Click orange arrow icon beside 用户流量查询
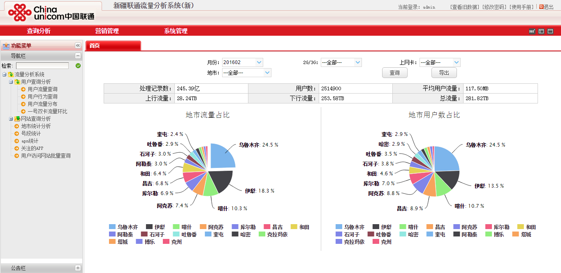561x273 pixels. (x=23, y=89)
